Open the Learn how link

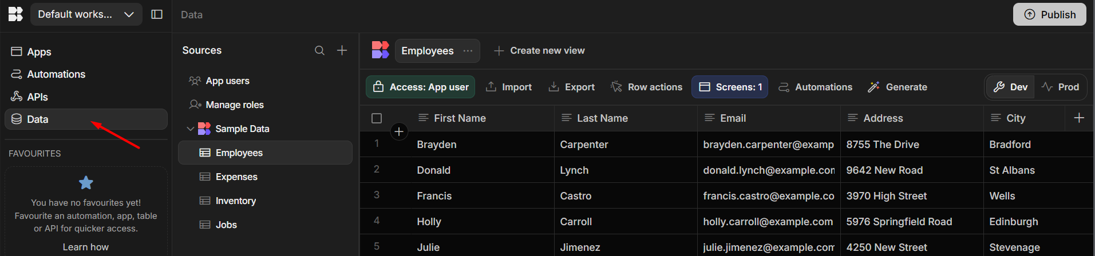pyautogui.click(x=86, y=247)
